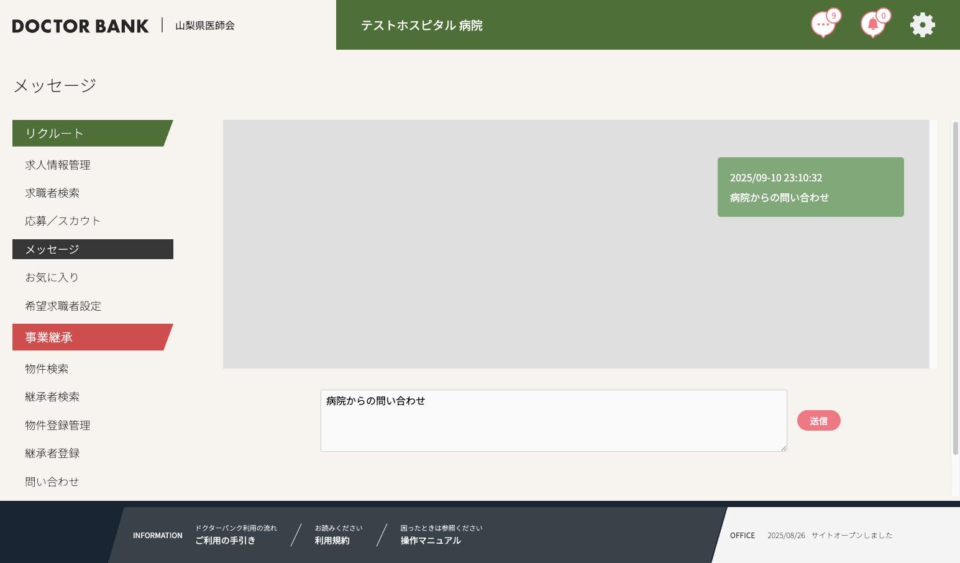Open 求人情報管理 in sidebar
This screenshot has width=960, height=563.
(x=58, y=165)
